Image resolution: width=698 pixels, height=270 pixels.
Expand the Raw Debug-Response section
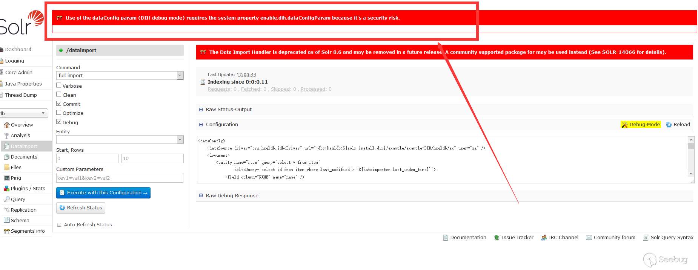pos(232,196)
